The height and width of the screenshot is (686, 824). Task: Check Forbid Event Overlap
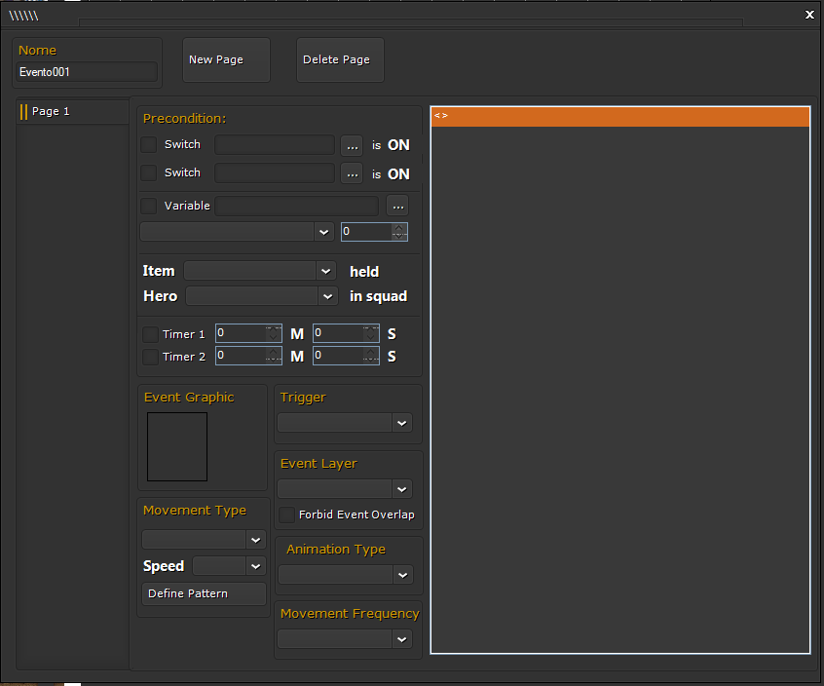pos(287,514)
